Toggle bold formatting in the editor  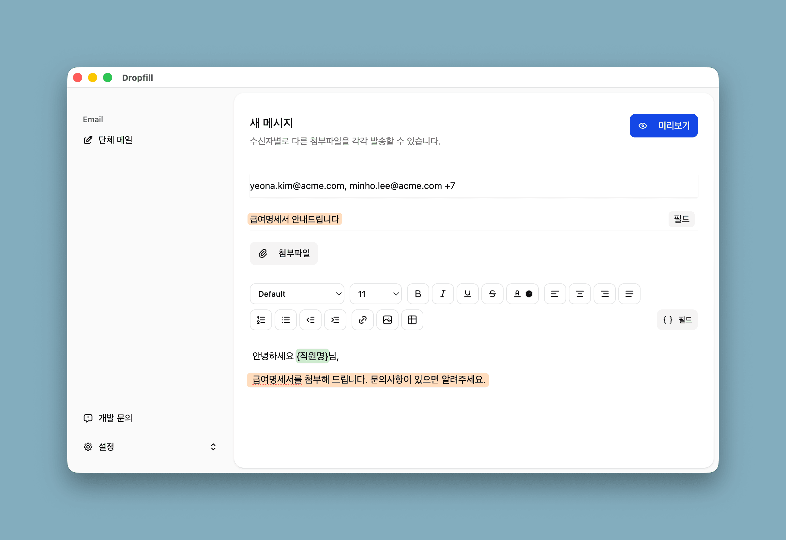418,294
